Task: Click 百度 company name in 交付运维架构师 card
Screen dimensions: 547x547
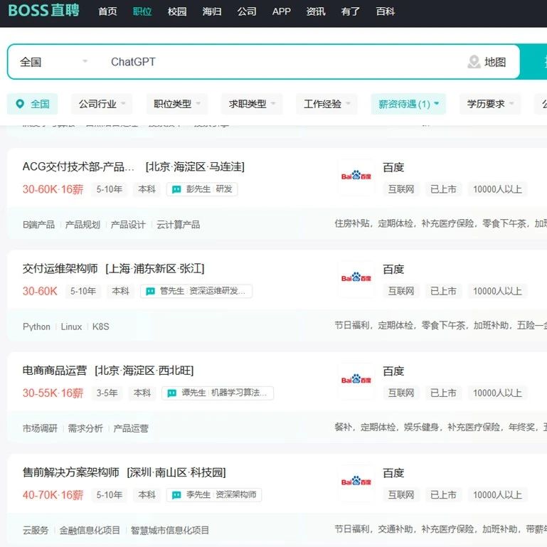Action: [393, 270]
